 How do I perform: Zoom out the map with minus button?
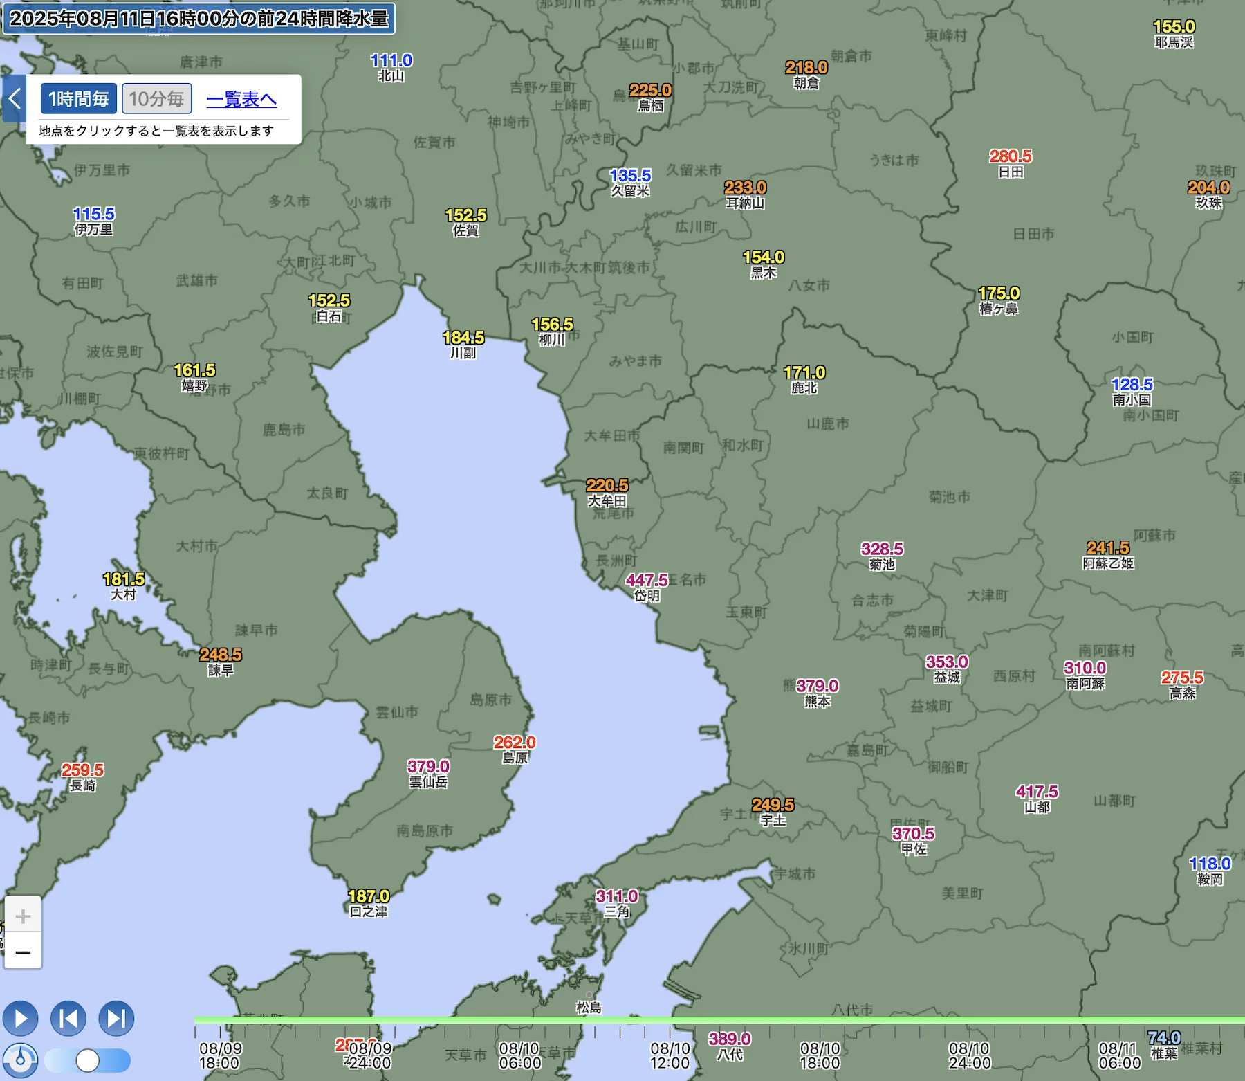point(23,952)
